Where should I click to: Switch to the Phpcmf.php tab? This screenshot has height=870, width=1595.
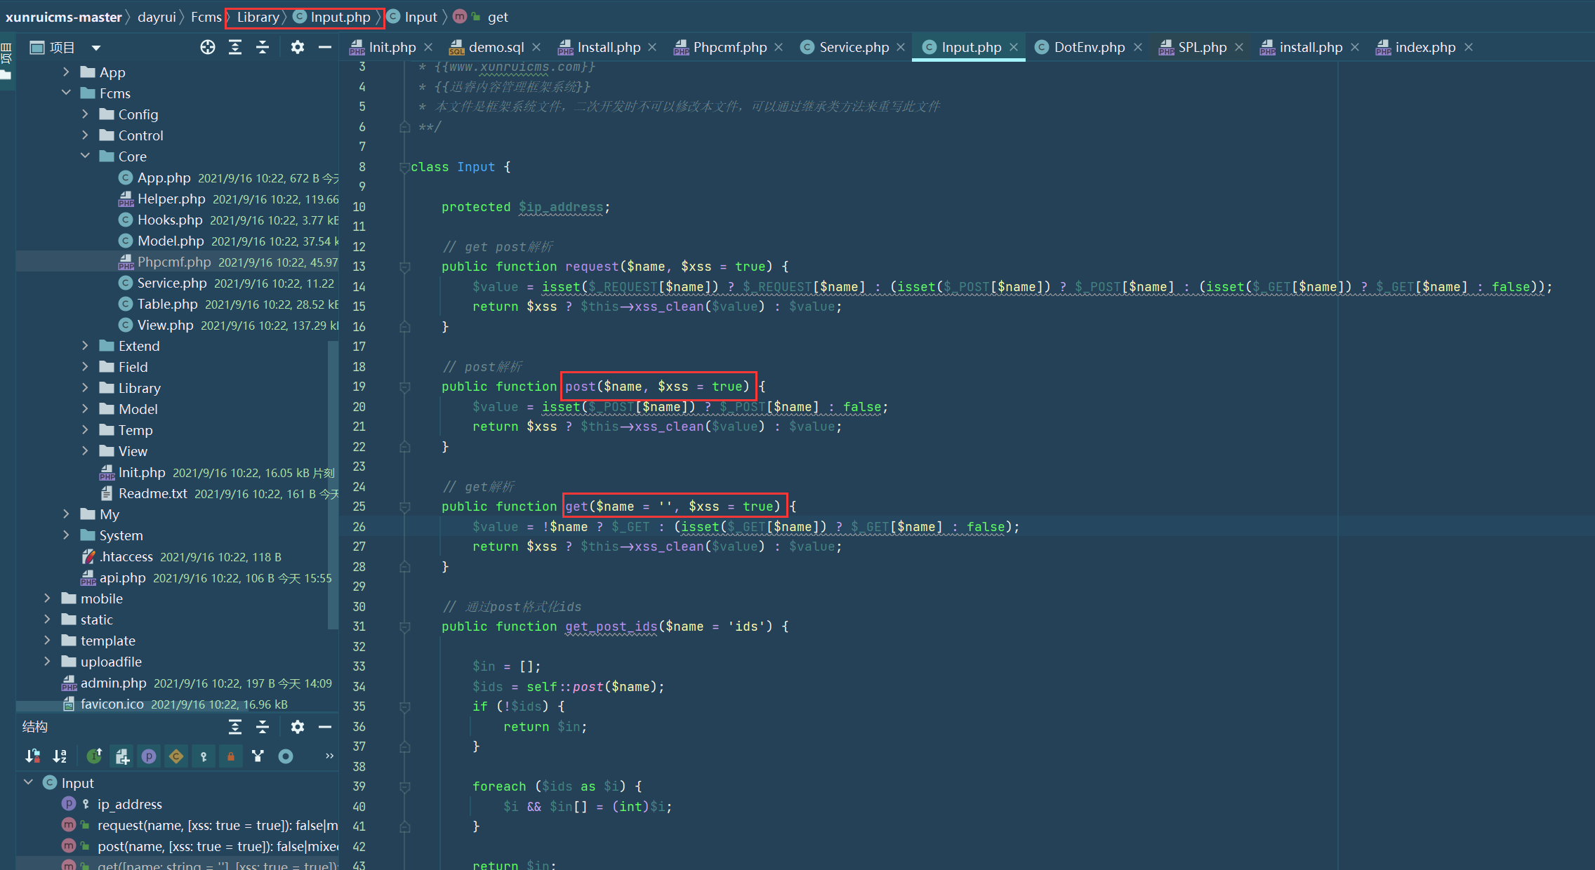729,47
